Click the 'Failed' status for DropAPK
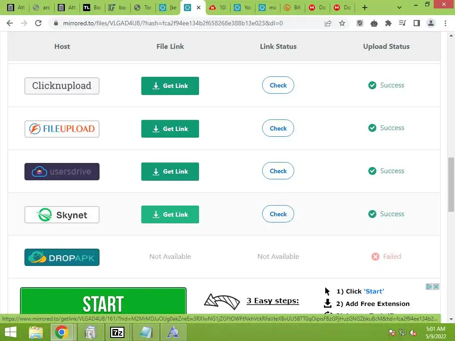The width and height of the screenshot is (455, 341). [386, 257]
